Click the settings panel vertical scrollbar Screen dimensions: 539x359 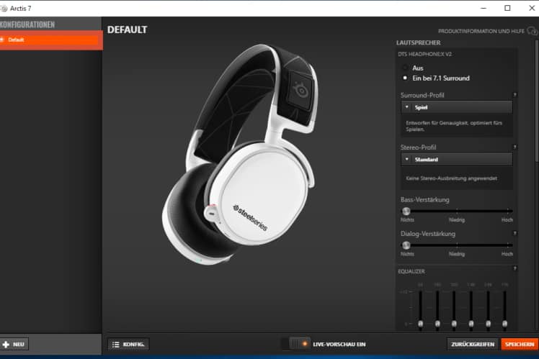pos(536,101)
